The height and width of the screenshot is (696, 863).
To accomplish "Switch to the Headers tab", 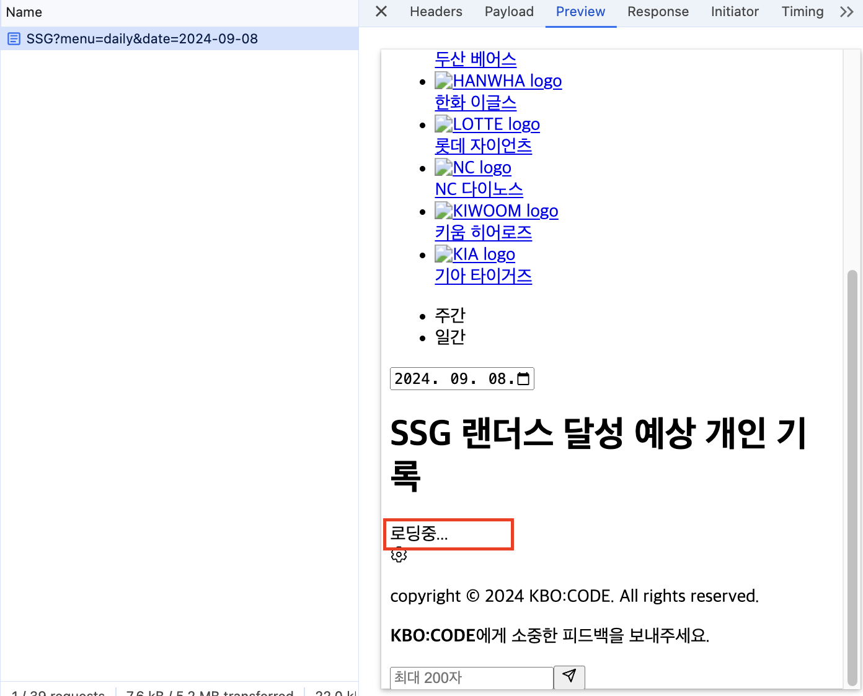I will click(436, 11).
